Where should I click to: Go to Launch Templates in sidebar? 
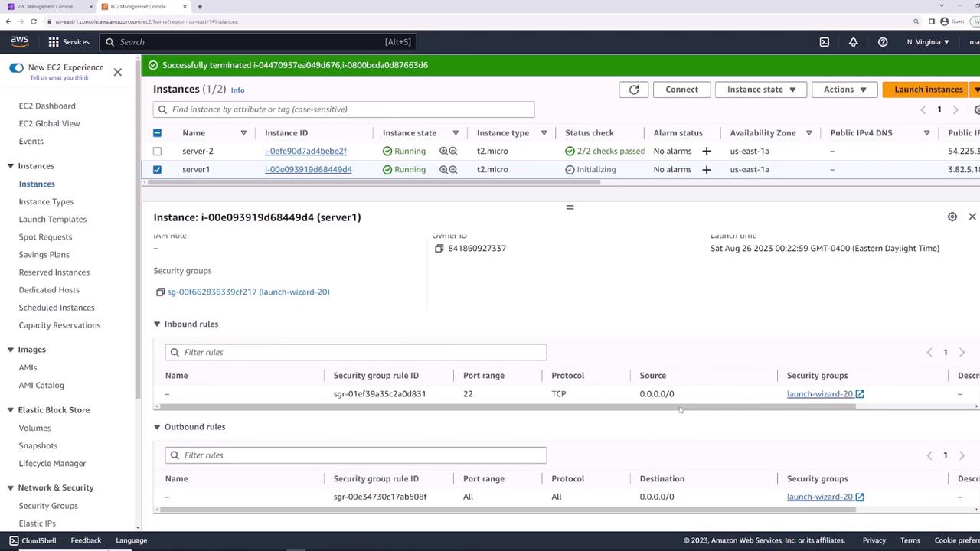click(53, 220)
